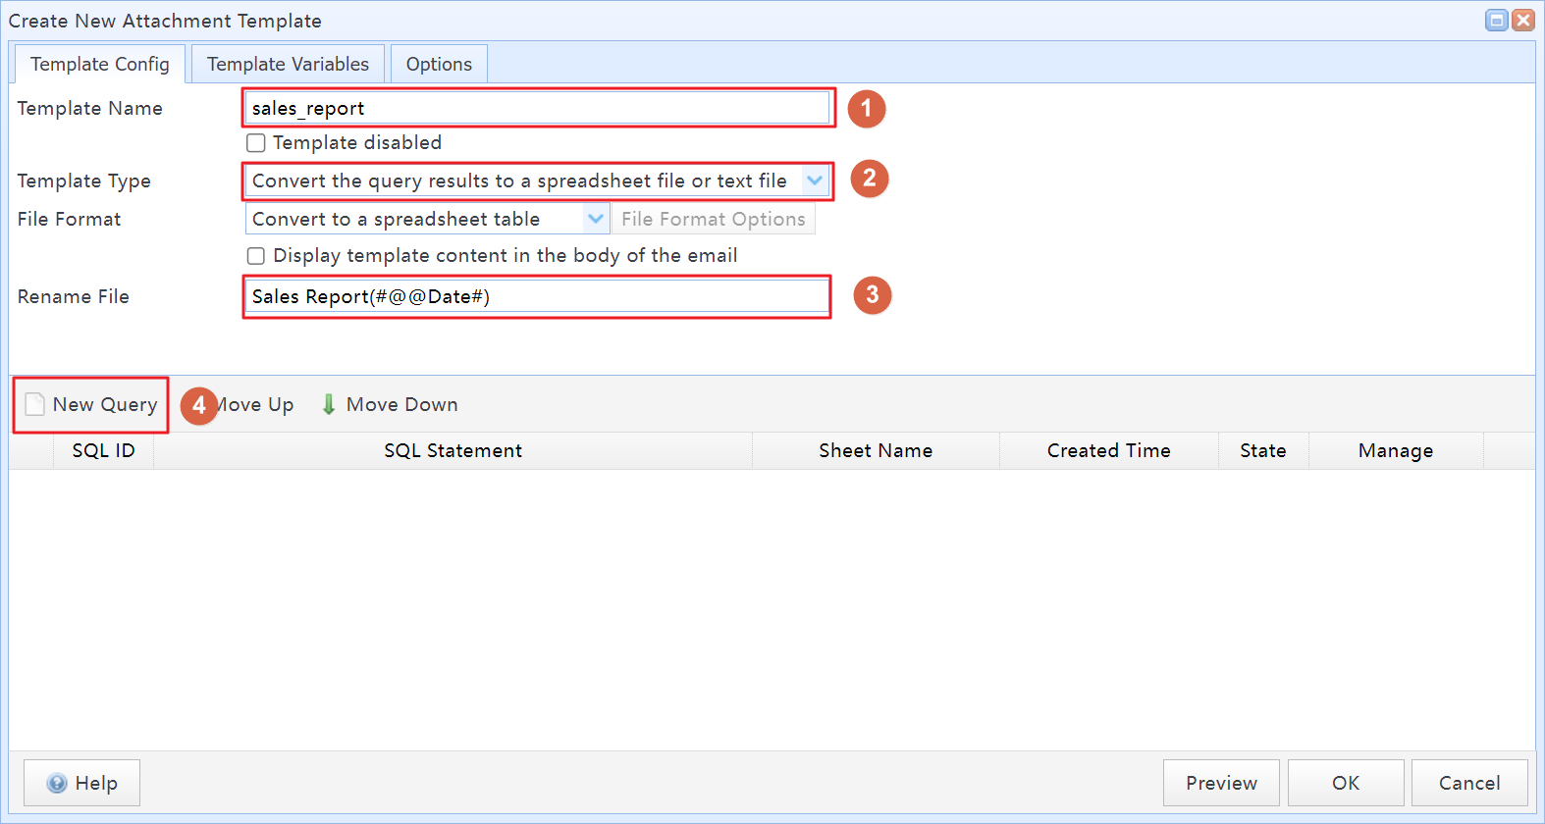This screenshot has width=1545, height=824.
Task: Focus the Template Name input field
Action: click(537, 108)
